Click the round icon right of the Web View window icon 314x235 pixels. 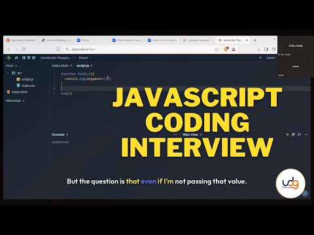point(300,134)
